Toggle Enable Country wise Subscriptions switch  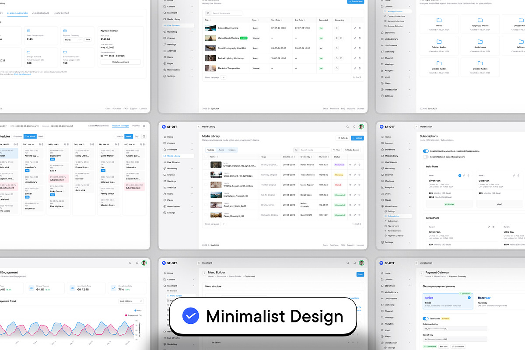(x=426, y=151)
